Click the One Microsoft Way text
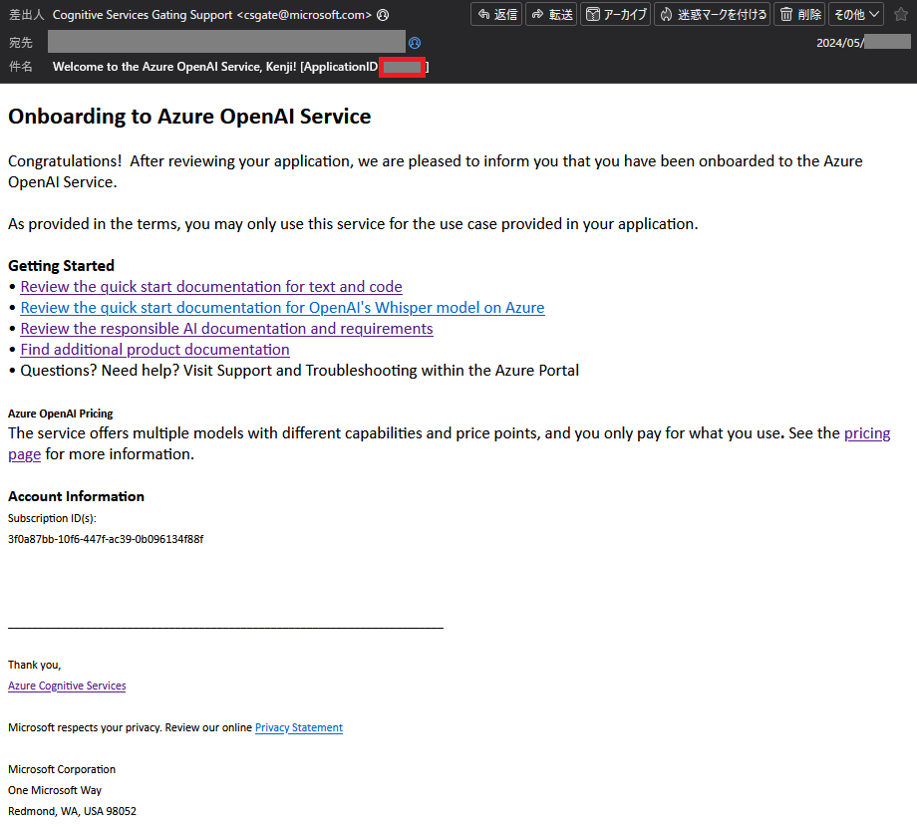This screenshot has height=827, width=917. tap(55, 790)
